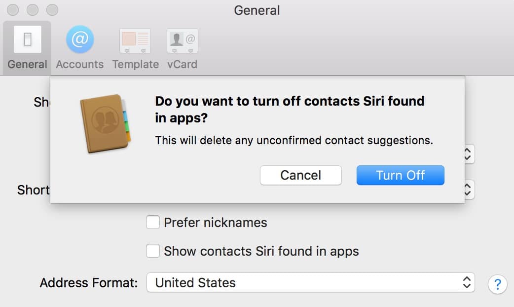514x307 pixels.
Task: Open help with the question mark button
Action: pyautogui.click(x=497, y=284)
